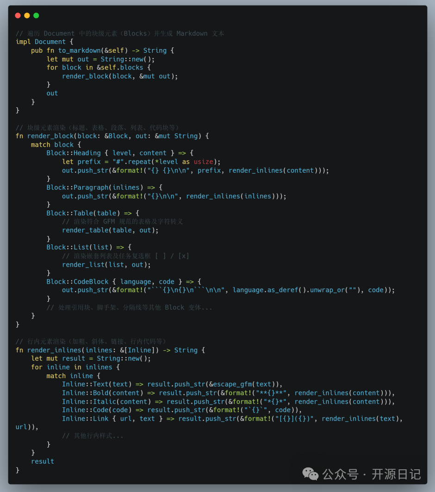Click the 'fn render_inlines(inlines: &[Inline])' signature line
The image size is (435, 492).
111,350
